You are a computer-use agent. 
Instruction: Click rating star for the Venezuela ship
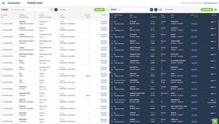[x=162, y=24]
